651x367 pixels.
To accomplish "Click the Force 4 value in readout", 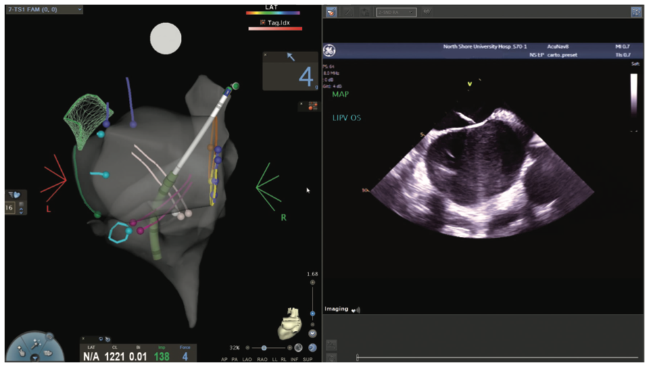I will pyautogui.click(x=185, y=356).
